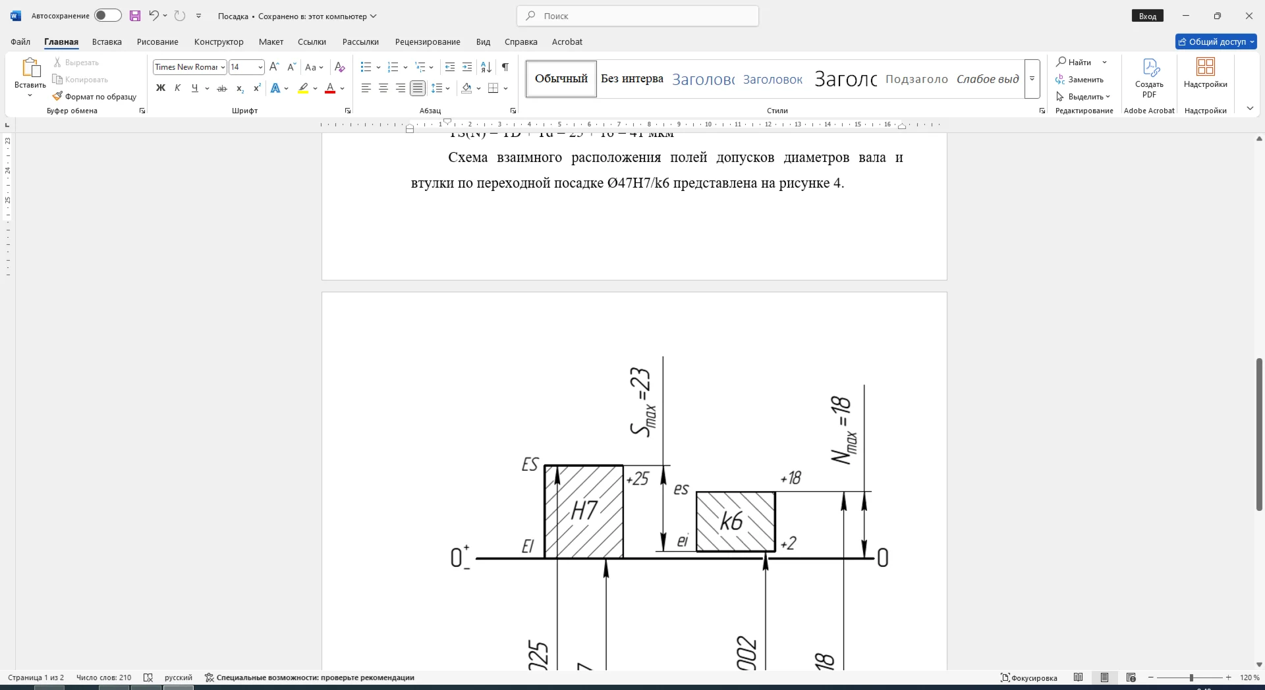The width and height of the screenshot is (1265, 690).
Task: Toggle italic formatting (К)
Action: pos(177,88)
